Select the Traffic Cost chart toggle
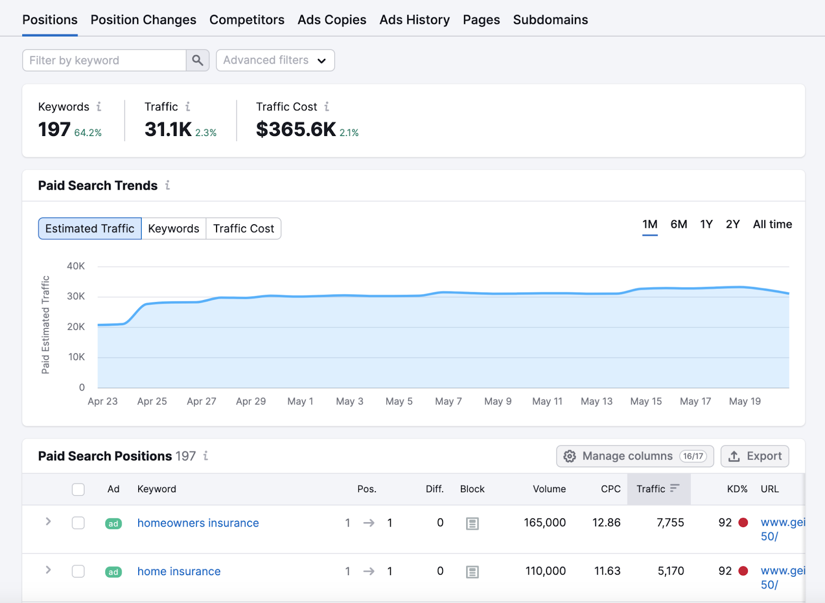 (244, 228)
